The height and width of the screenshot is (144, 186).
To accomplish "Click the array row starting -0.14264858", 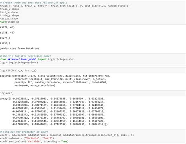I will [x=58, y=102].
